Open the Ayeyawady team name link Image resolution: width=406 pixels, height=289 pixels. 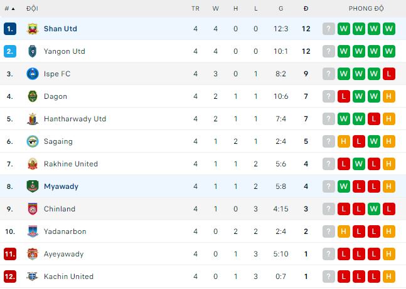(x=63, y=254)
